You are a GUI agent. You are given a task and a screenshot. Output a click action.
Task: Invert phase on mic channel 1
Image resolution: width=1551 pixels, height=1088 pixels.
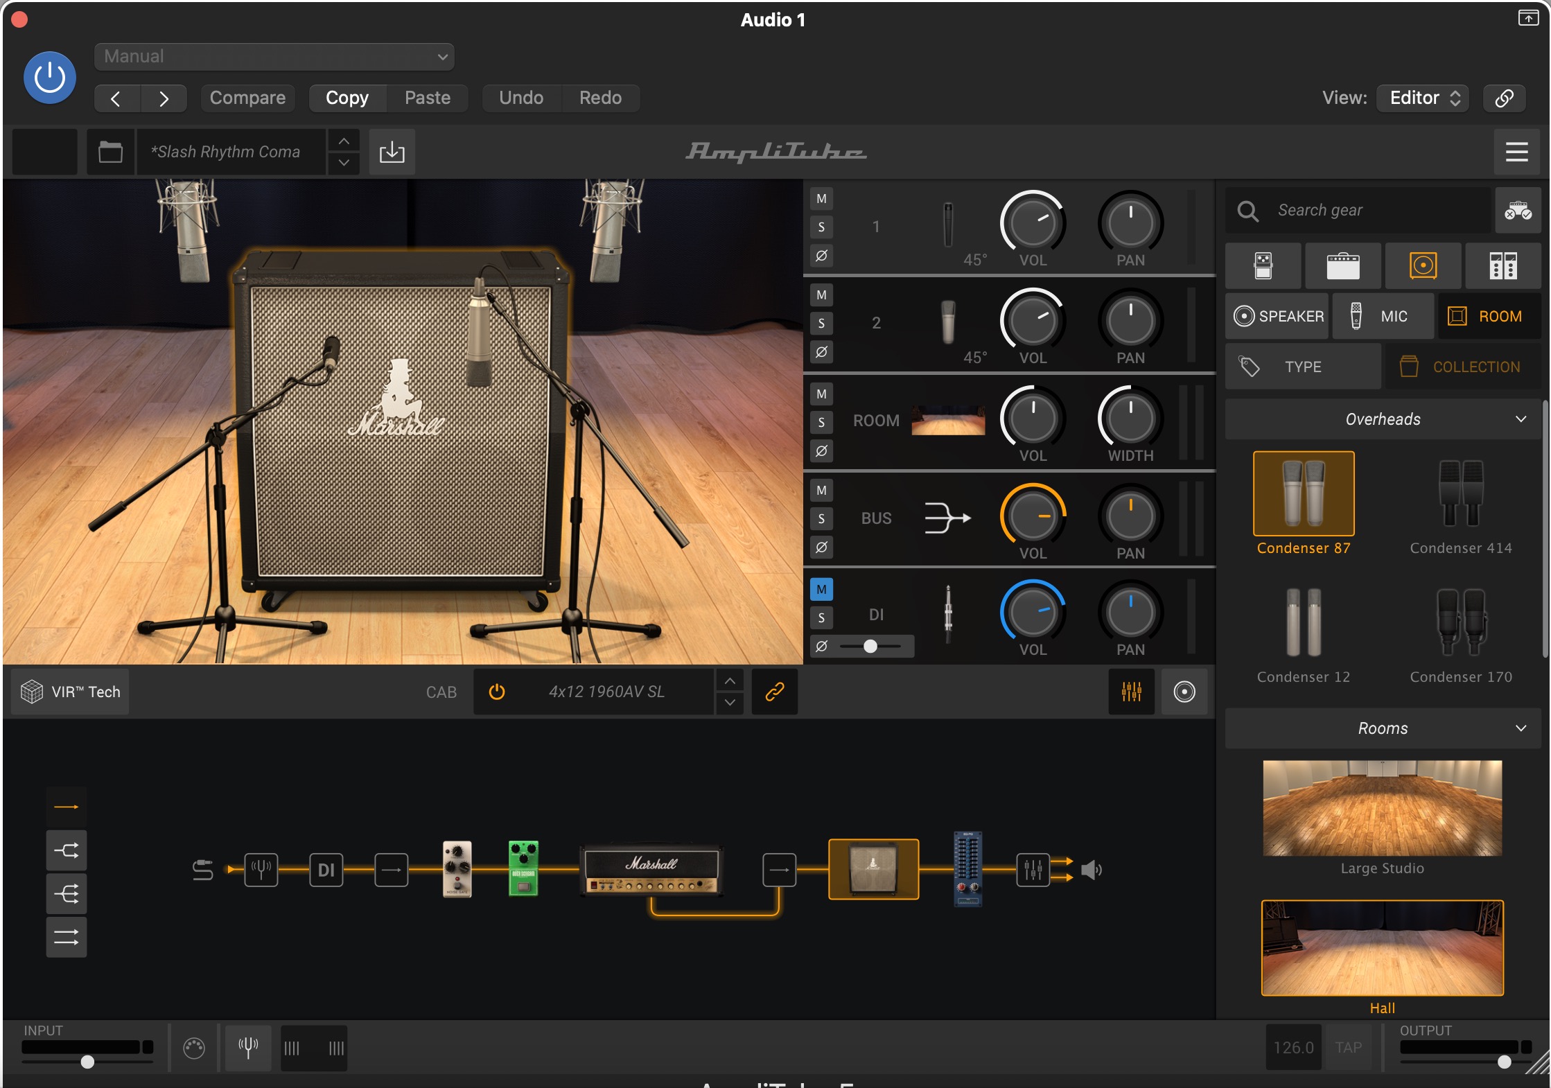point(821,256)
